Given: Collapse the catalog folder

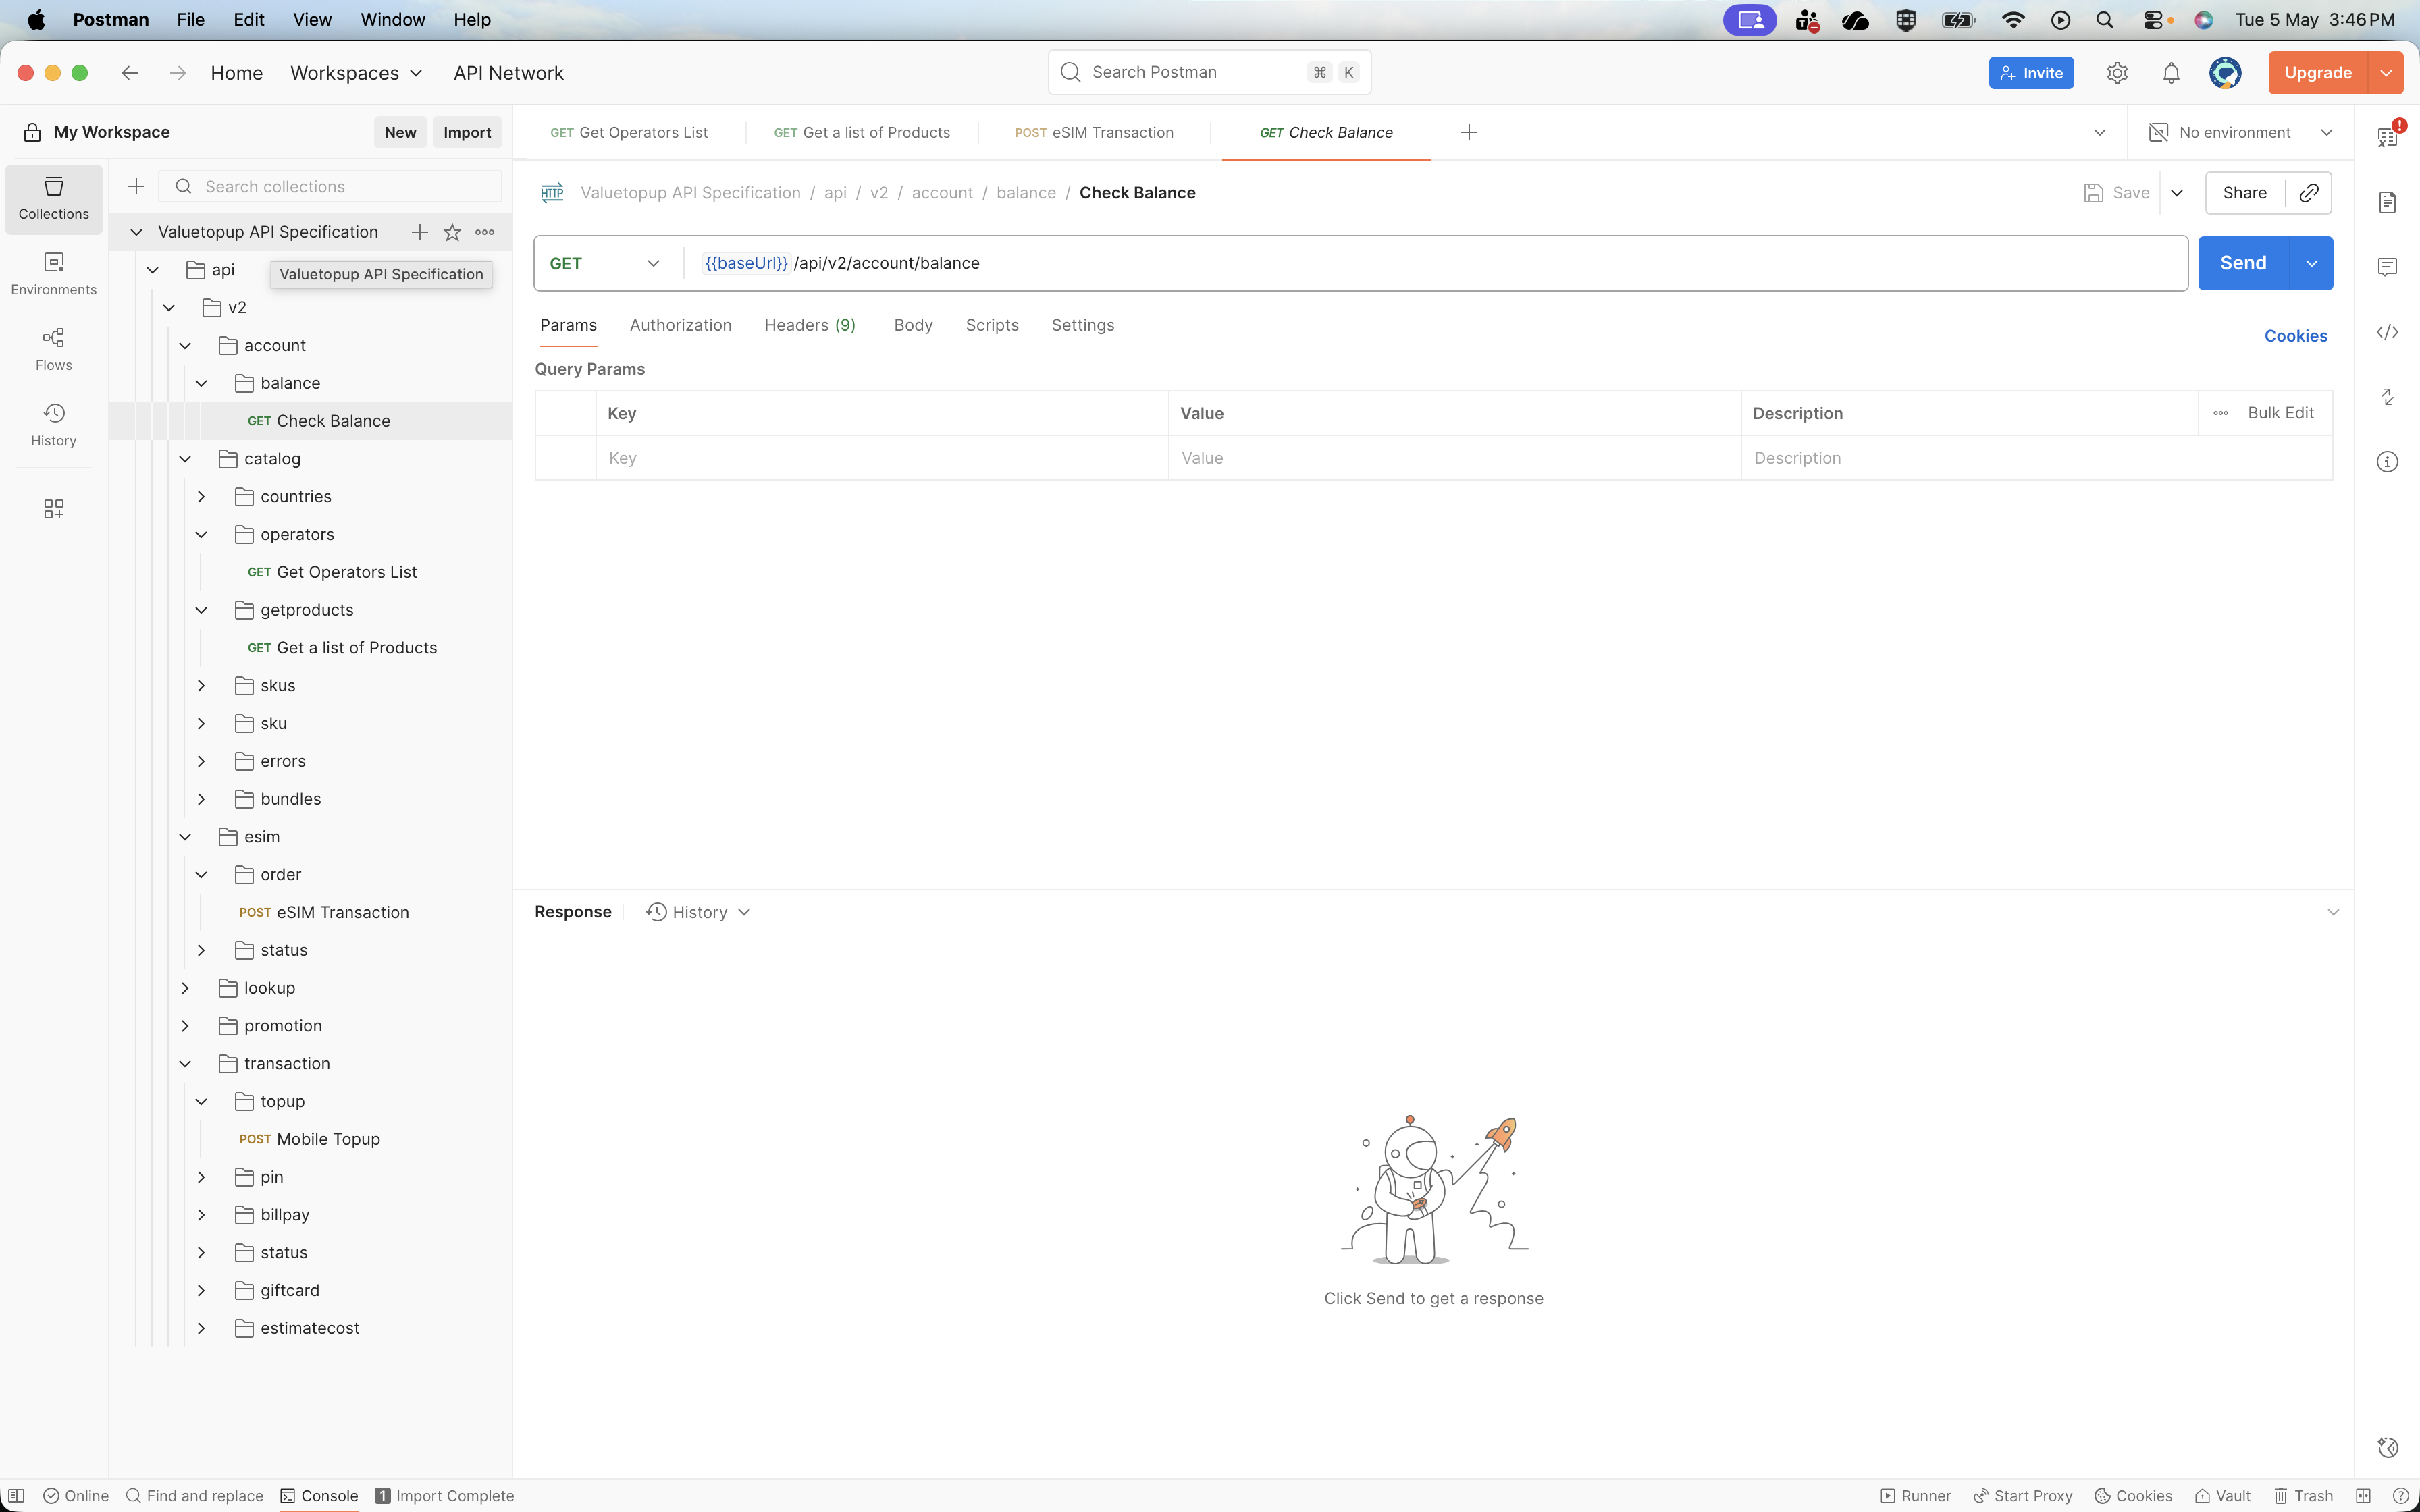Looking at the screenshot, I should (x=185, y=459).
